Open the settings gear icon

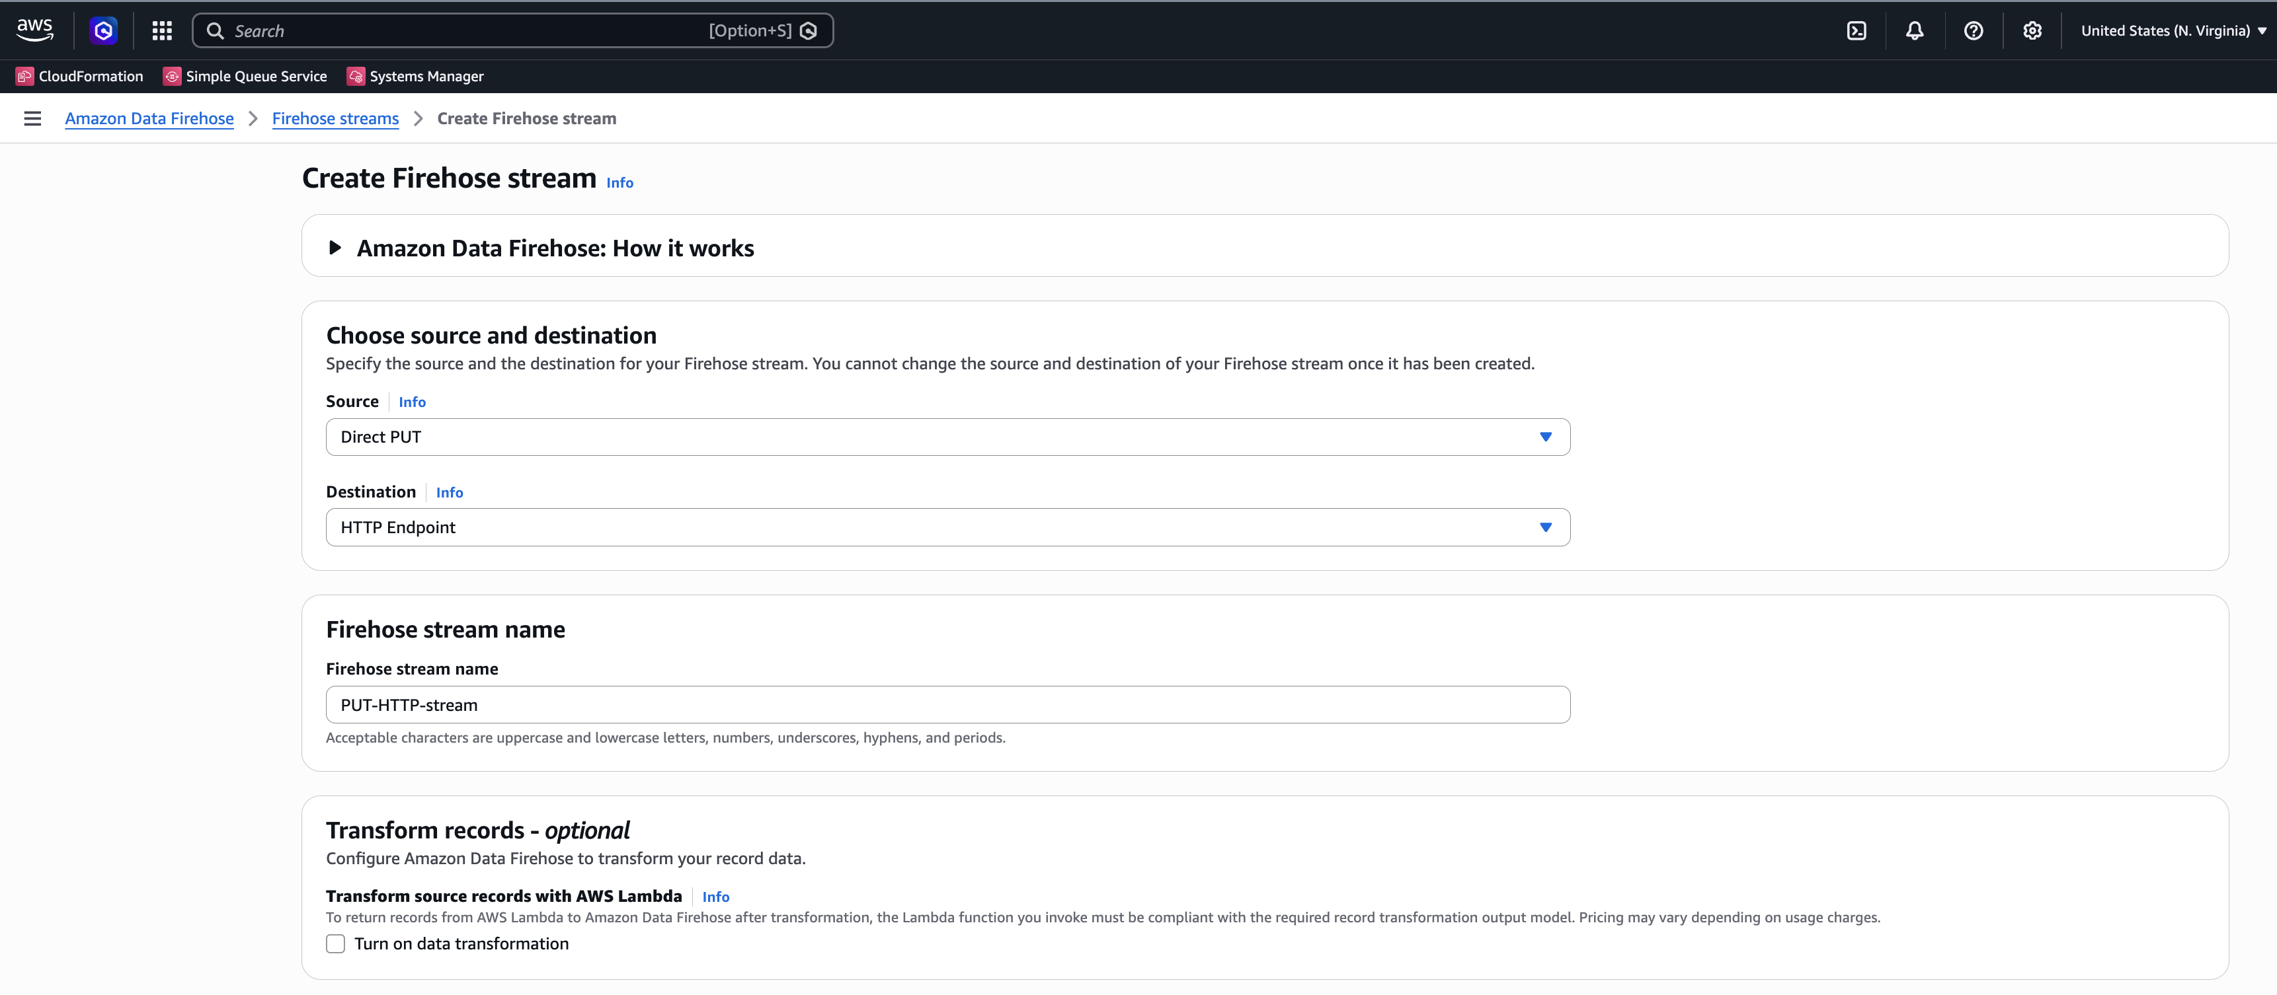(2032, 30)
